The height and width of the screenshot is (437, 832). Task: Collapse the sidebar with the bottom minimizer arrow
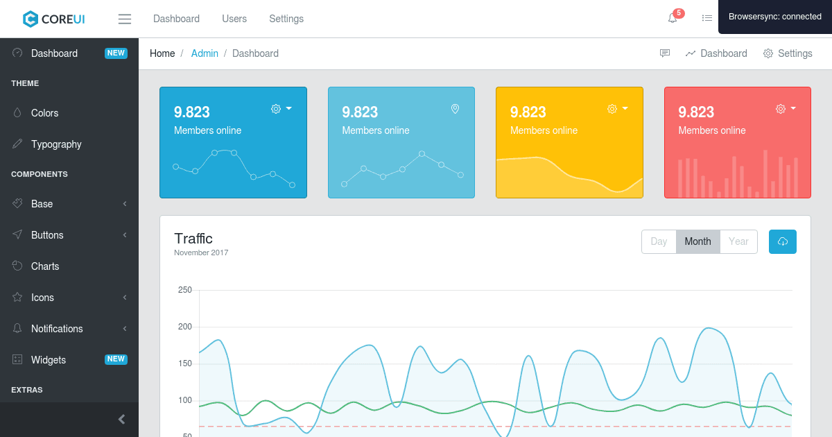[122, 419]
